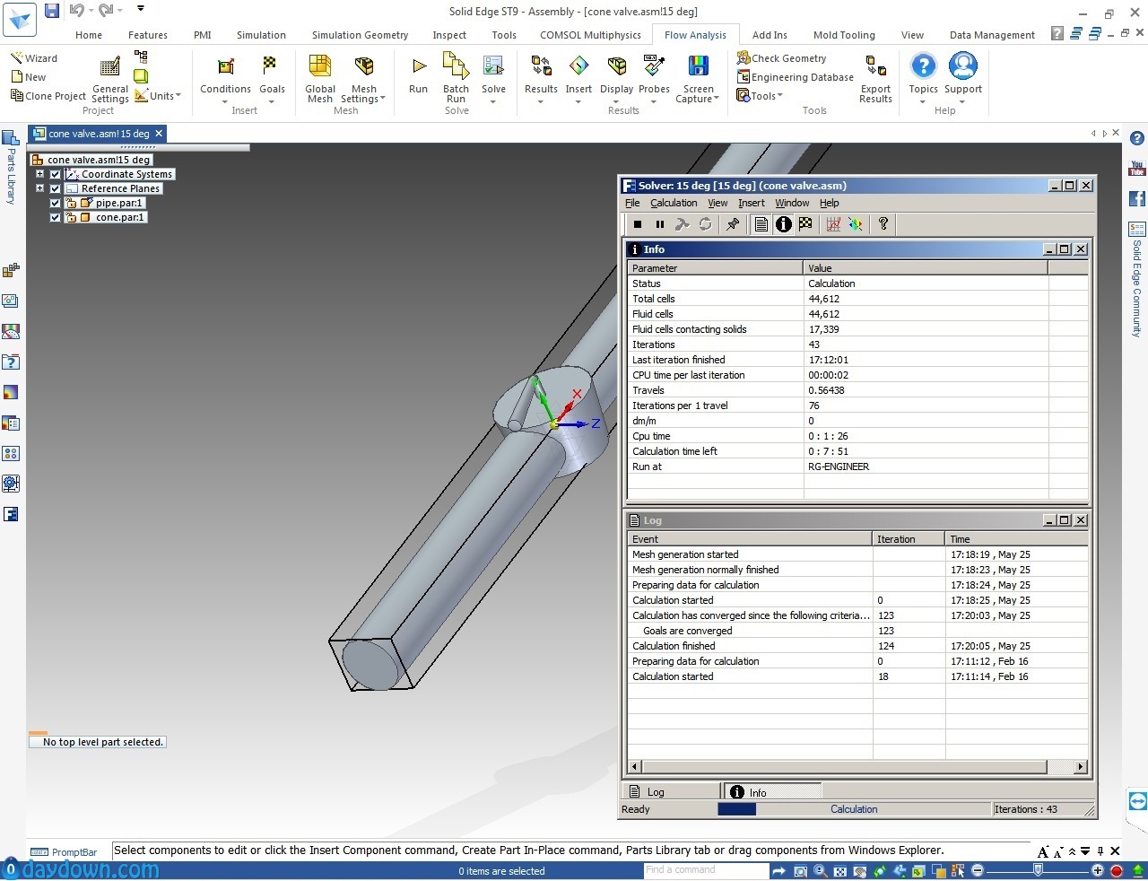1148x881 pixels.
Task: Open Insert menu in Solver window
Action: pyautogui.click(x=752, y=203)
